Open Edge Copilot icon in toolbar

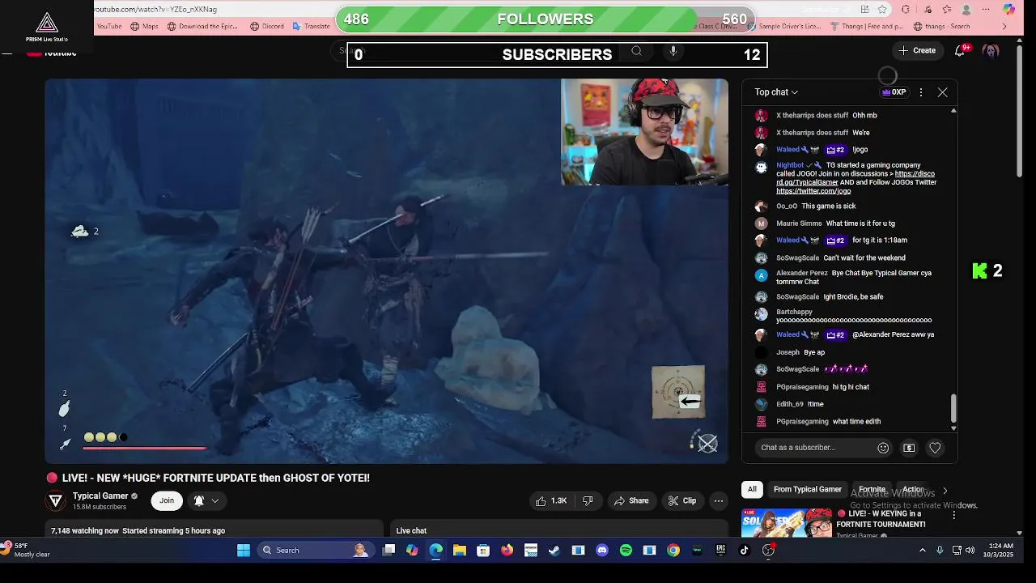click(1008, 10)
